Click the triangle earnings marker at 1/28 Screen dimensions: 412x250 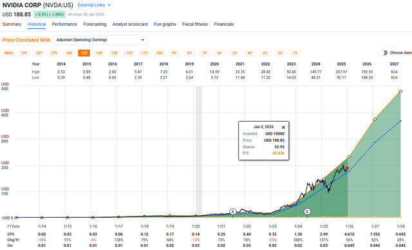(x=400, y=91)
